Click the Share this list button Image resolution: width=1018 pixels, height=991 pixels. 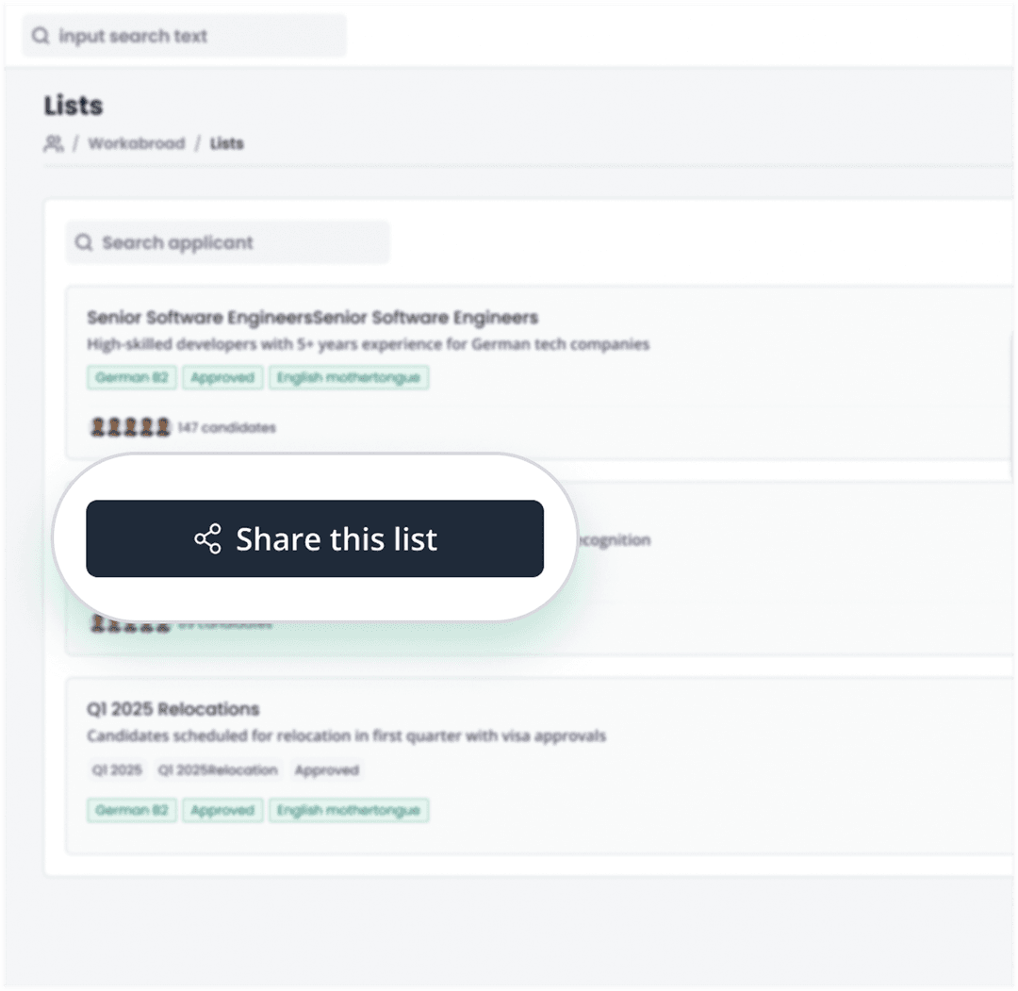(x=315, y=538)
